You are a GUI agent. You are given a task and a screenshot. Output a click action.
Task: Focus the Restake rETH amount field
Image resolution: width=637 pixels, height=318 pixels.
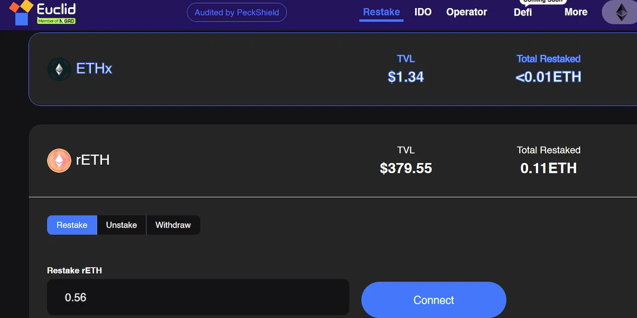198,297
